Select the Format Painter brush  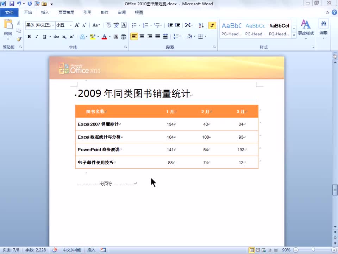(x=19, y=39)
